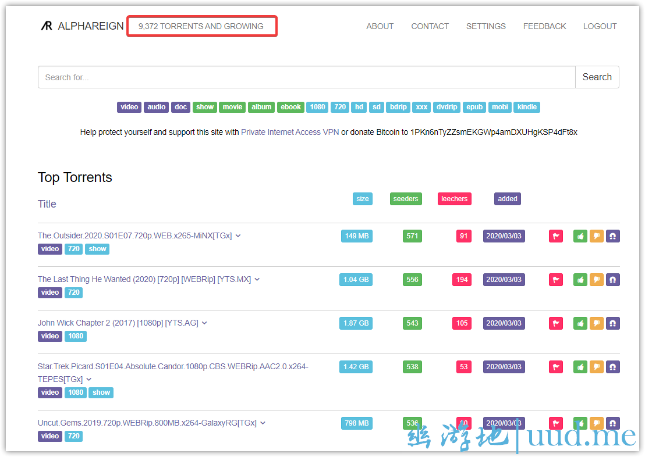This screenshot has height=457, width=645.
Task: Expand details of The.Outsider.2020.S01E07 torrent
Action: point(238,236)
